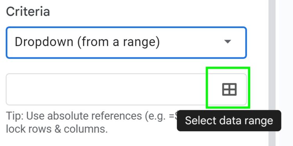Click the lock rows & columns hint text
This screenshot has width=293, height=146.
coord(57,129)
